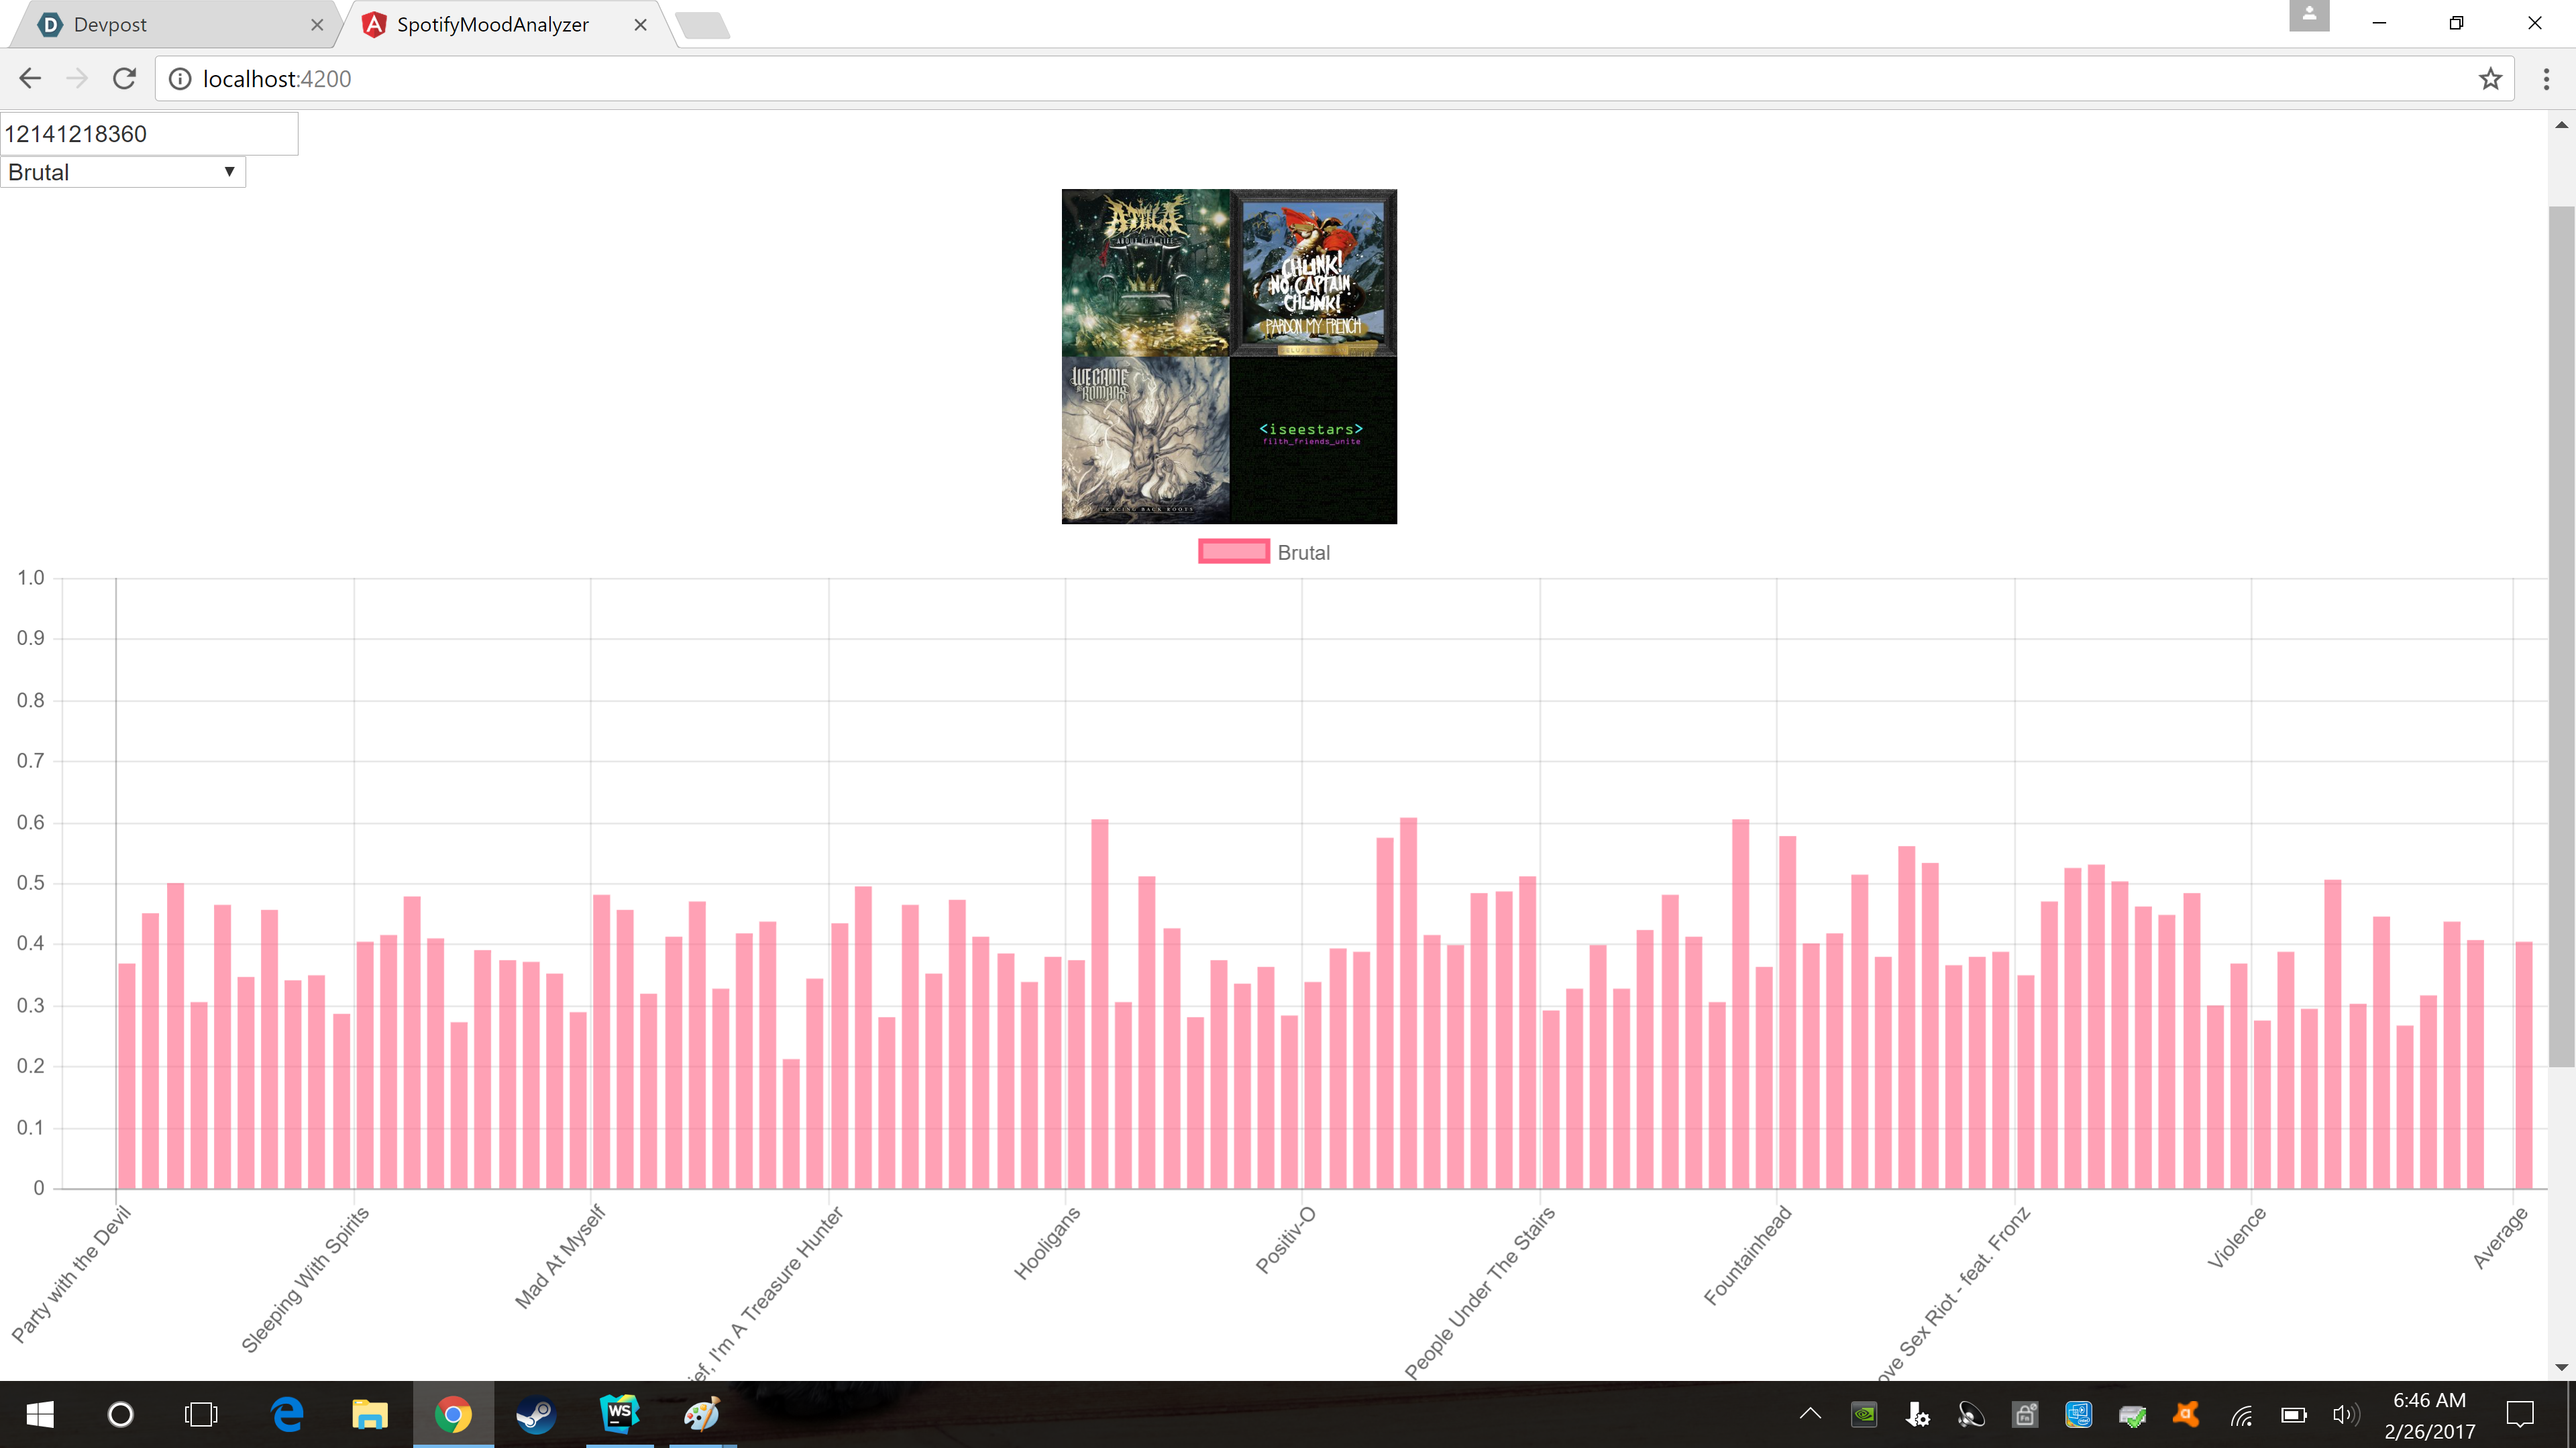Screen dimensions: 2576x1448
Task: Click the site information icon
Action: pyautogui.click(x=180, y=79)
